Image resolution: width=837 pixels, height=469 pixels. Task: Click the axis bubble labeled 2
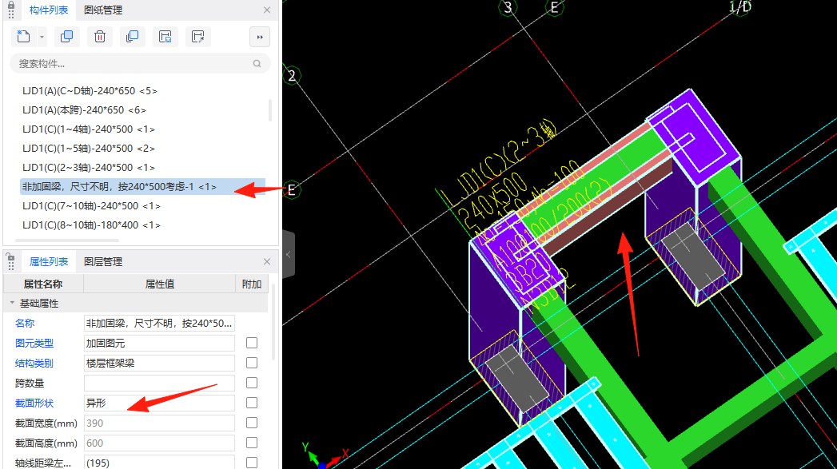point(292,76)
